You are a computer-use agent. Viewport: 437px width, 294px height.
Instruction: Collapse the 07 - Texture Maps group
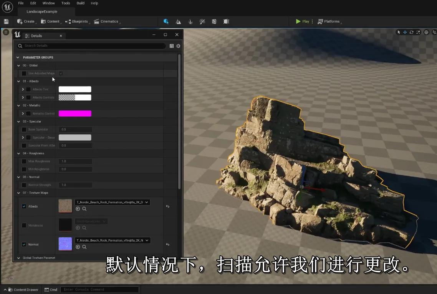coord(18,193)
